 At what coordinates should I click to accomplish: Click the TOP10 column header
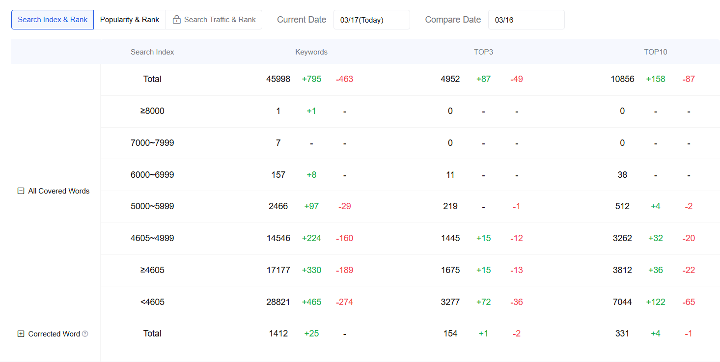click(655, 52)
